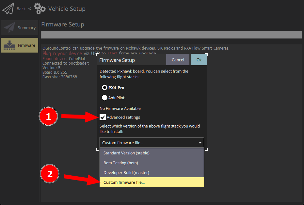Click the paper plane Back icon
304x205 pixels.
[x=8, y=8]
